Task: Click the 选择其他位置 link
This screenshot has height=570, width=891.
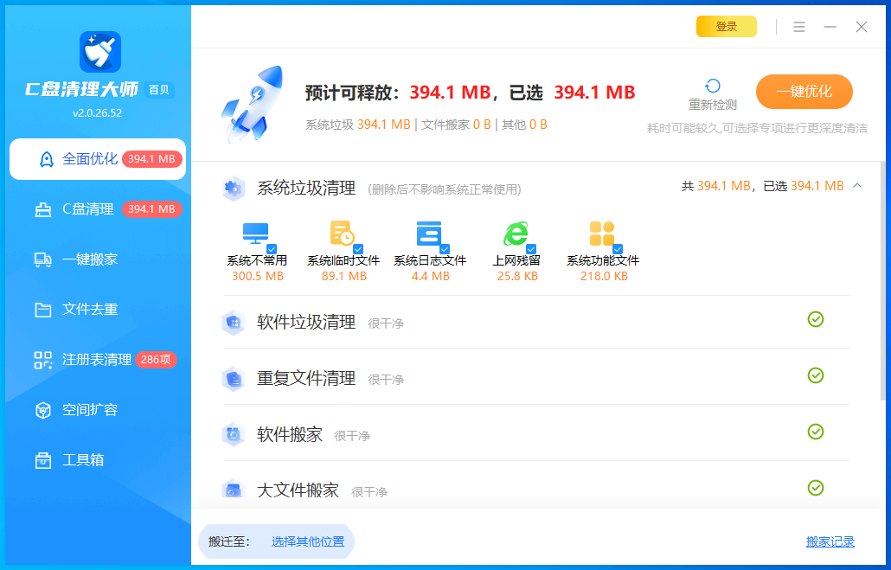Action: pyautogui.click(x=307, y=541)
